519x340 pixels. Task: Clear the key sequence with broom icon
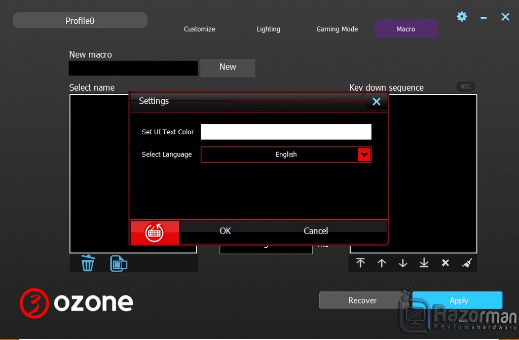point(467,263)
